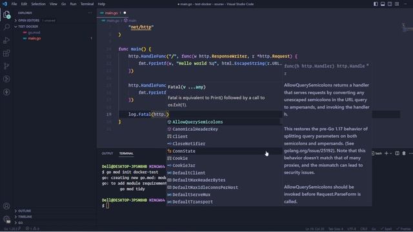413x232 pixels.
Task: Open terminal launch profile dropdown arrow
Action: [x=390, y=153]
